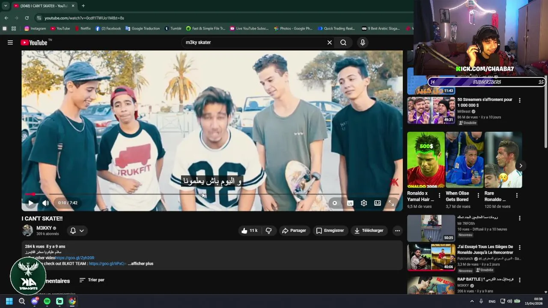Open the Windows Start menu
Image resolution: width=548 pixels, height=308 pixels.
pyautogui.click(x=9, y=301)
